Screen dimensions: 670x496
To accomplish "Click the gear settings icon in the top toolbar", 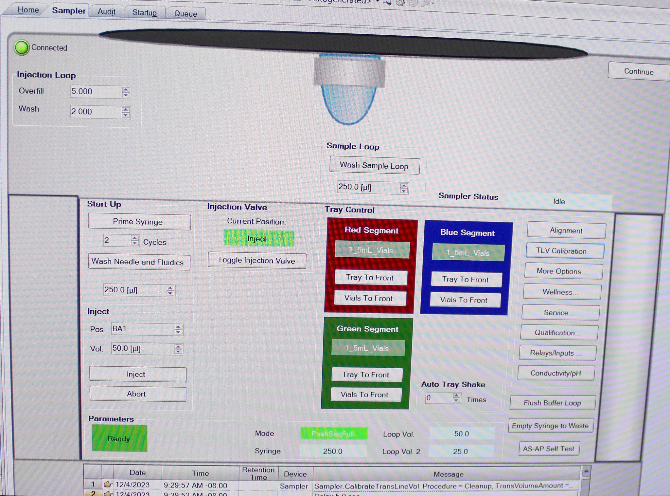I will (x=400, y=3).
